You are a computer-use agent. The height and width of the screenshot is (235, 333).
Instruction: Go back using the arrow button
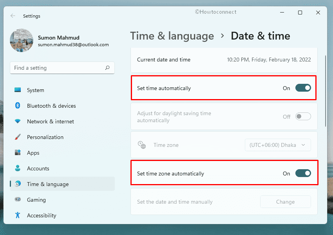(13, 16)
